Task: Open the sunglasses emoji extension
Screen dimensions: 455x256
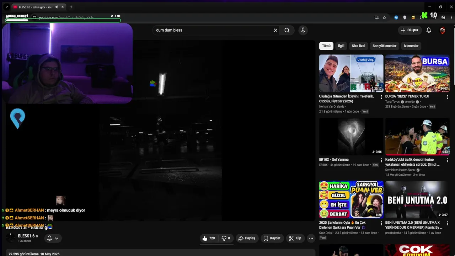Action: pos(413,17)
